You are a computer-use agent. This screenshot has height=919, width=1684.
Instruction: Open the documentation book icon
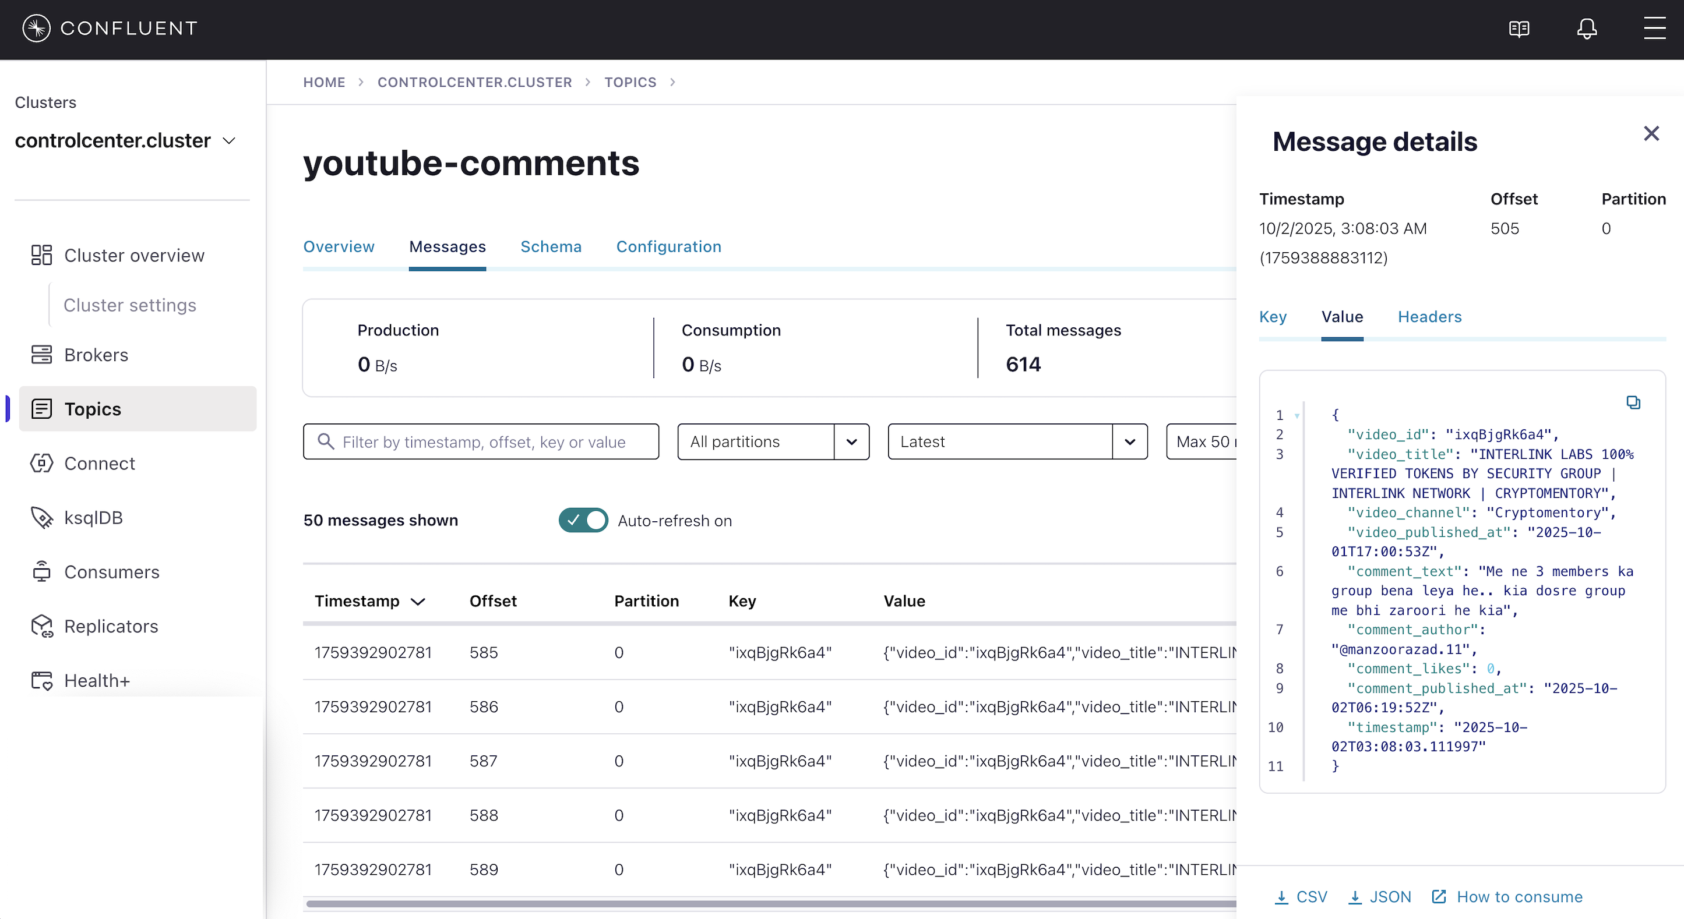click(1519, 29)
